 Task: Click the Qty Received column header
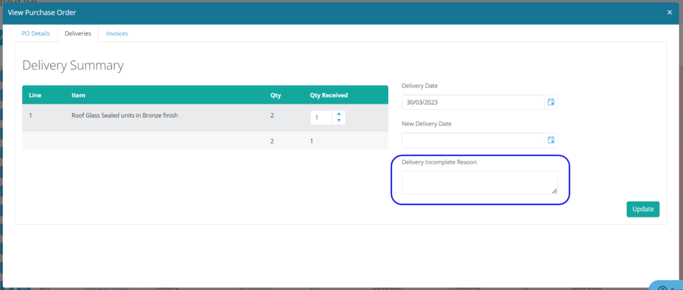click(328, 95)
